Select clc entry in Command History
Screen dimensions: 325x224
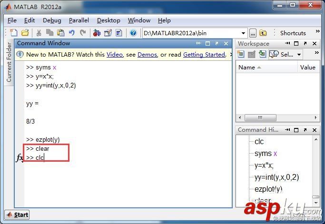(x=259, y=142)
